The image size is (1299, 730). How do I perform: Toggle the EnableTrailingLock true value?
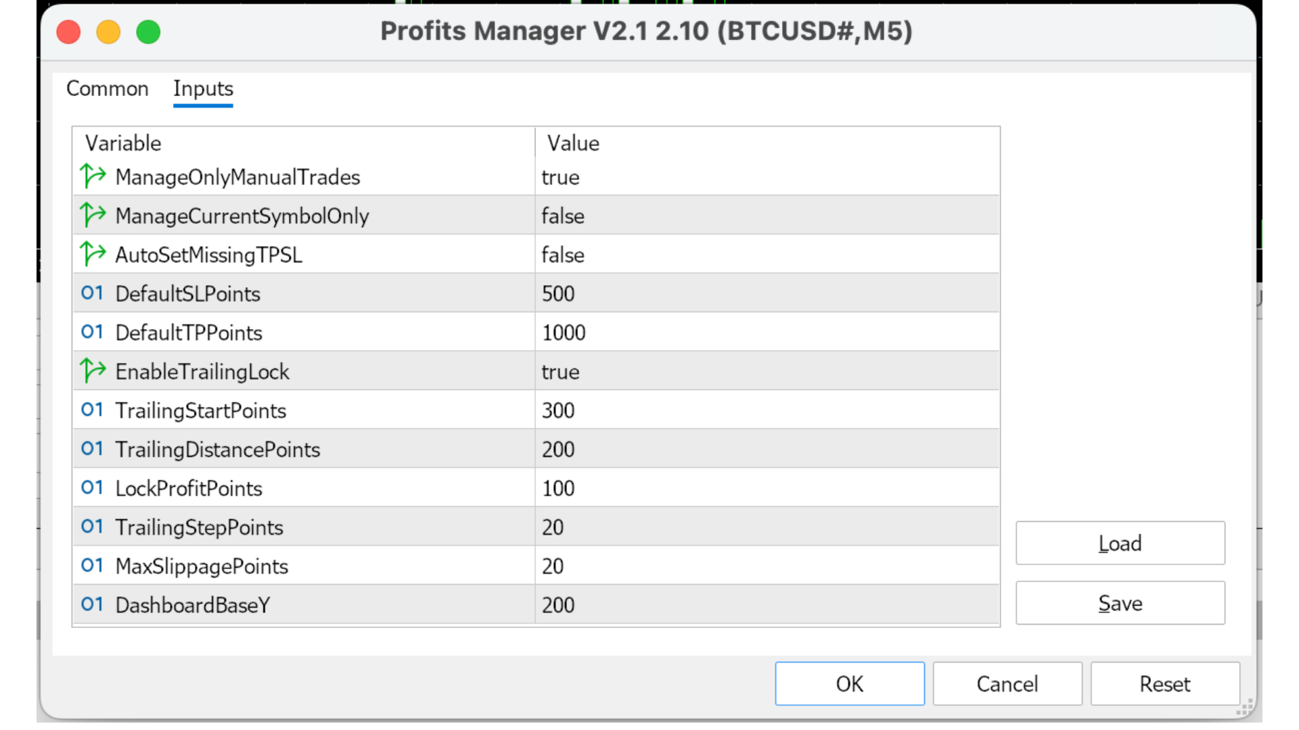[x=560, y=372]
